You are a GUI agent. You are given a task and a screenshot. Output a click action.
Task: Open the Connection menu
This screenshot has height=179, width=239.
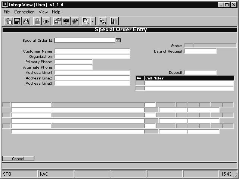pyautogui.click(x=24, y=12)
